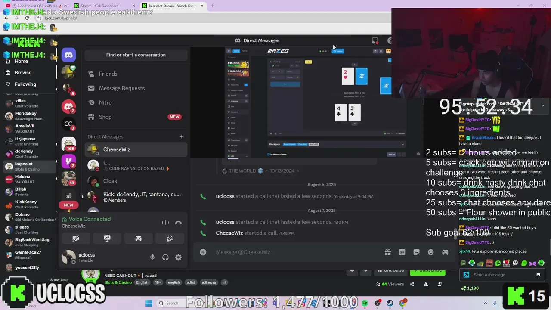Click the Kick share stream icon
551x310 pixels.
[412, 284]
